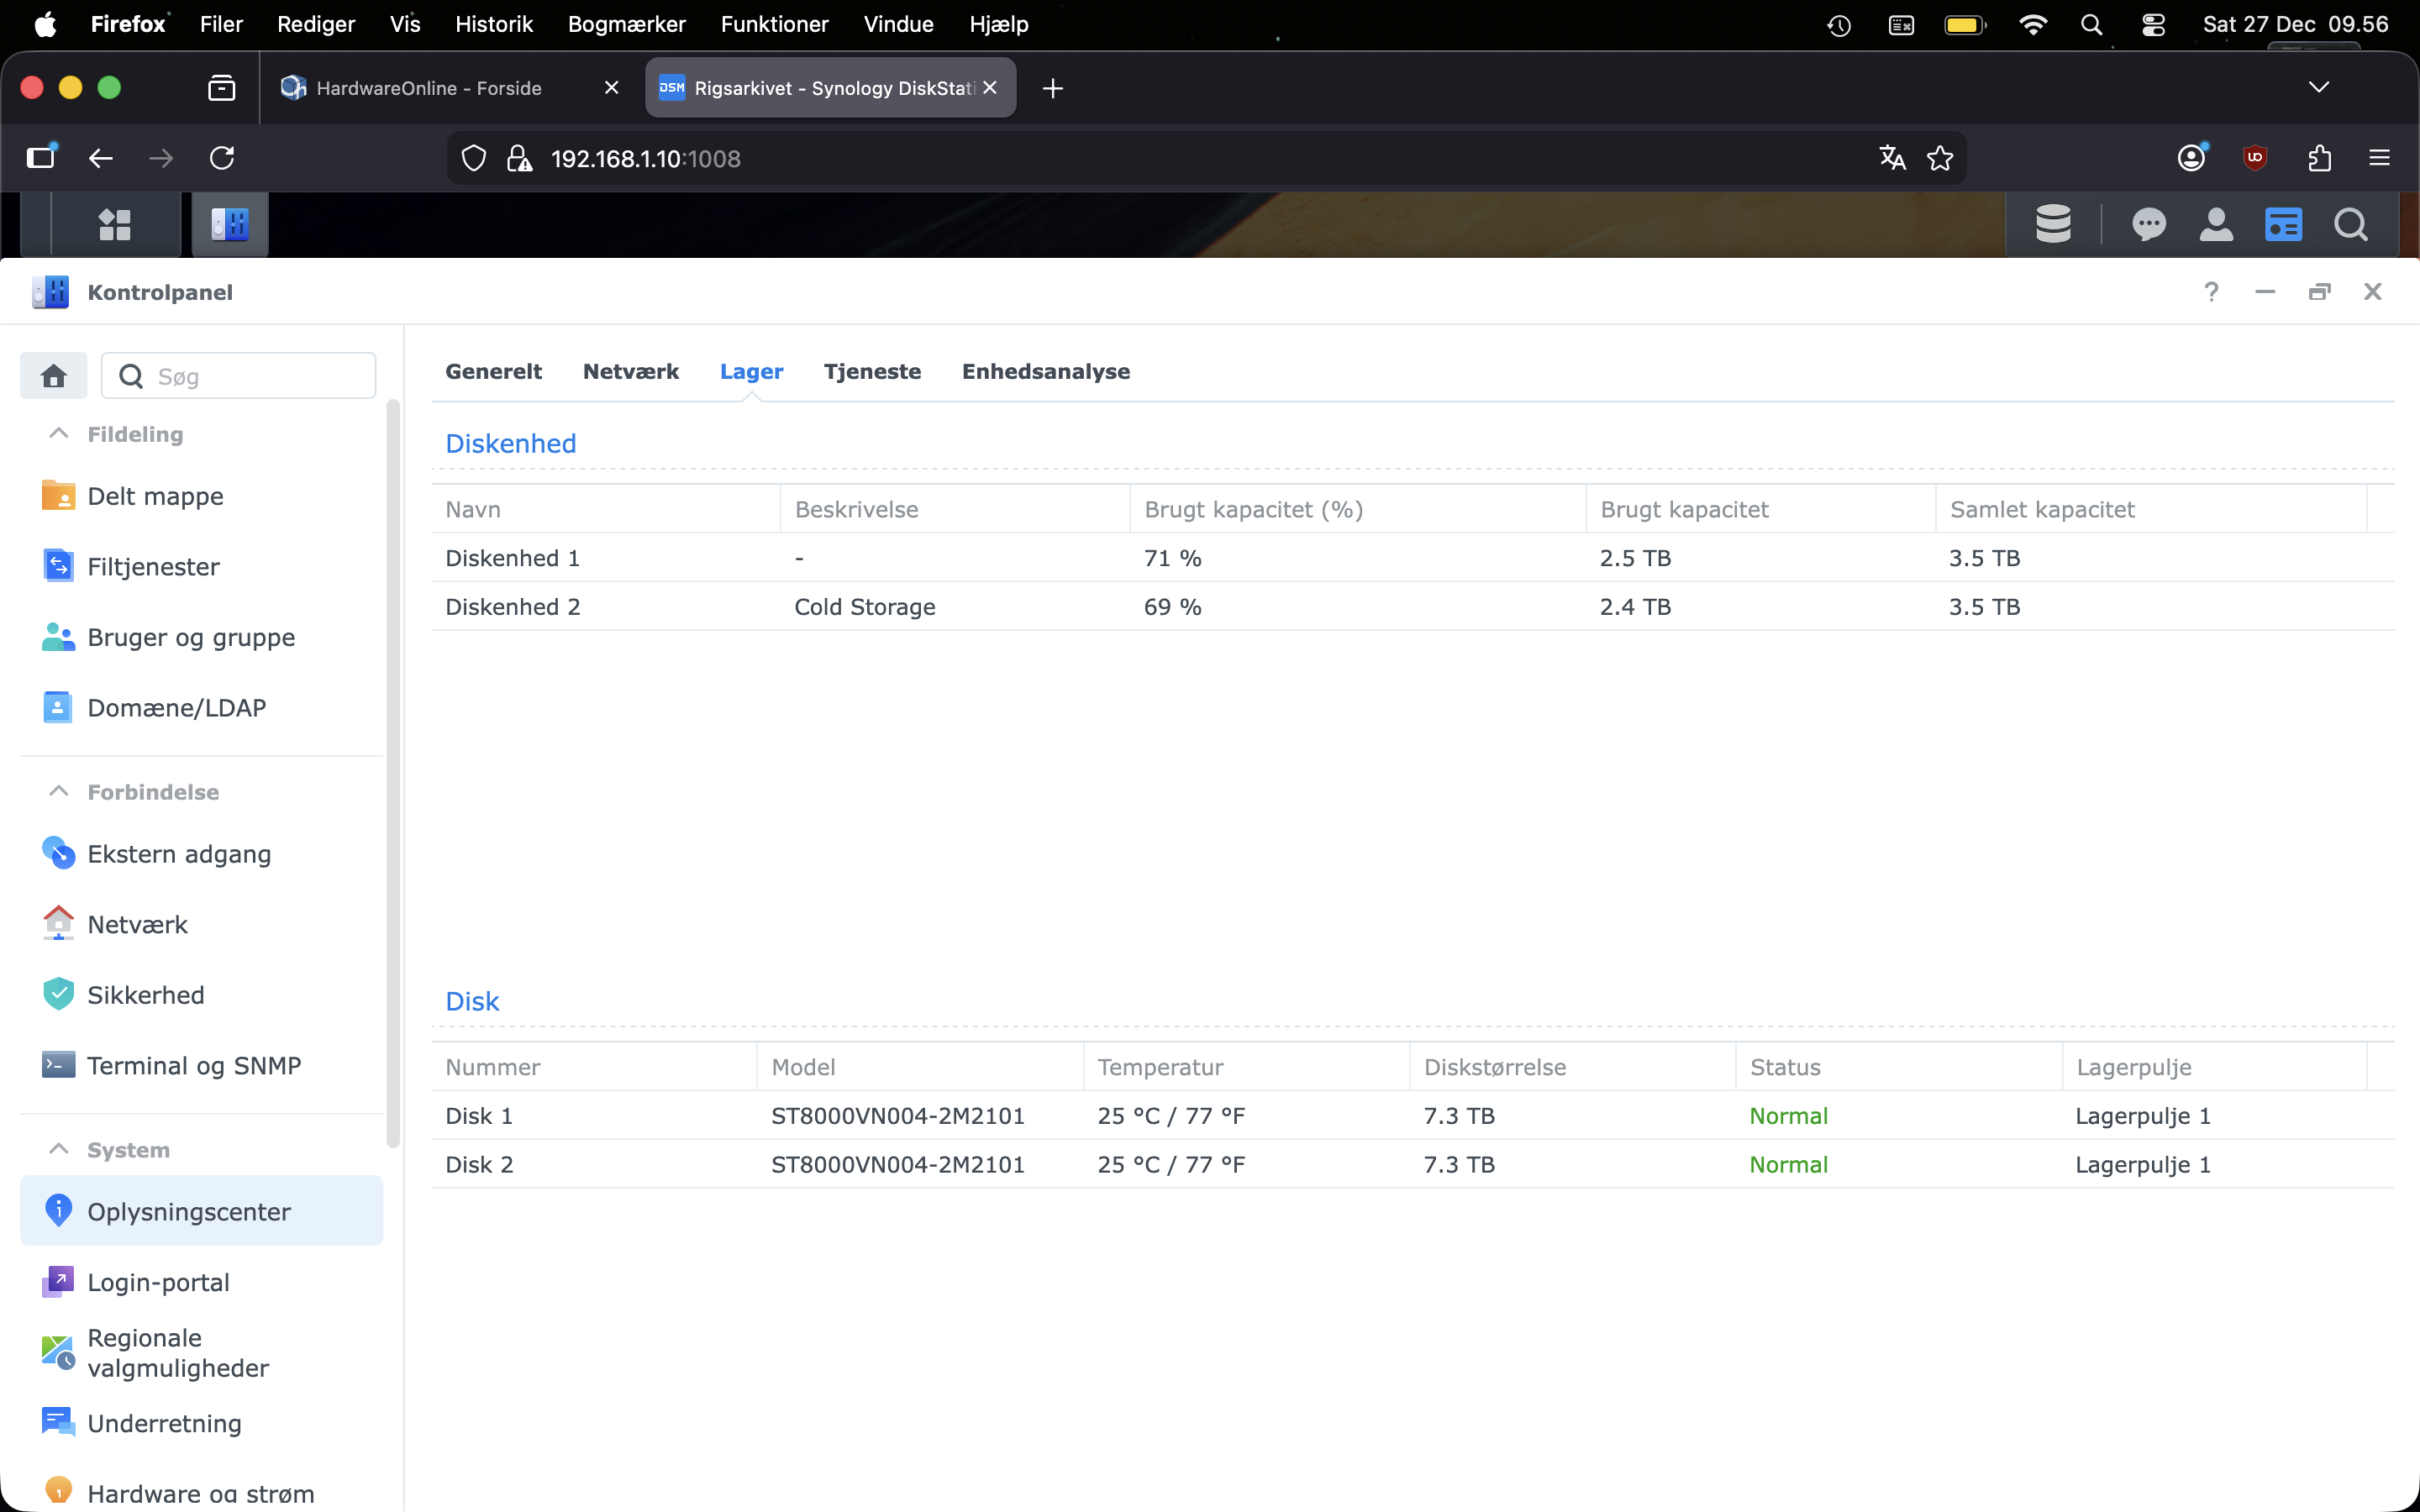Image resolution: width=2420 pixels, height=1512 pixels.
Task: Open the storage resource monitor icon in the DSM taskbar
Action: 2053,224
